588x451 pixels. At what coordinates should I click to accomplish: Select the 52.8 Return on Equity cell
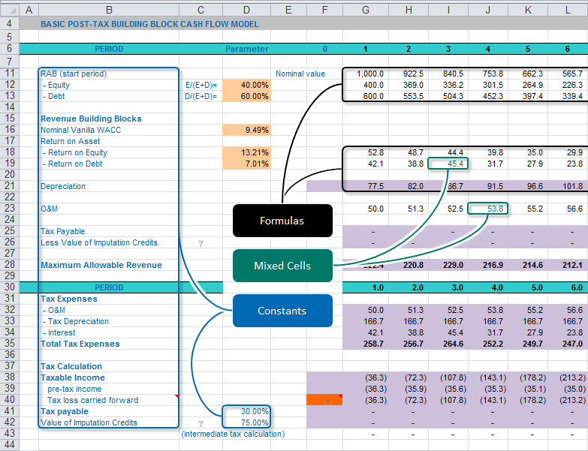click(366, 152)
